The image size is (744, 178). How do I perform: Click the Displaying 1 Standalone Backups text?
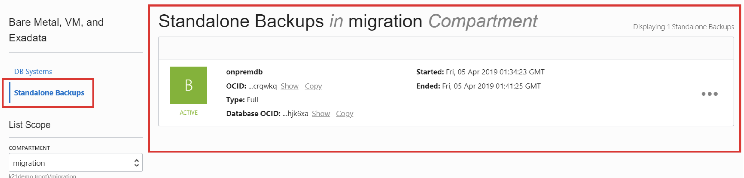point(683,27)
